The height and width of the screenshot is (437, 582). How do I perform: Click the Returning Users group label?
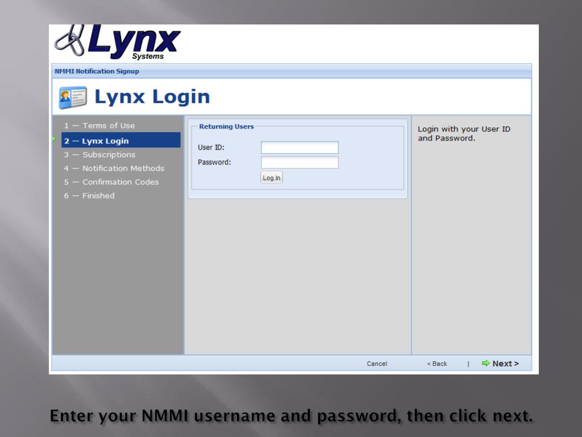click(226, 127)
